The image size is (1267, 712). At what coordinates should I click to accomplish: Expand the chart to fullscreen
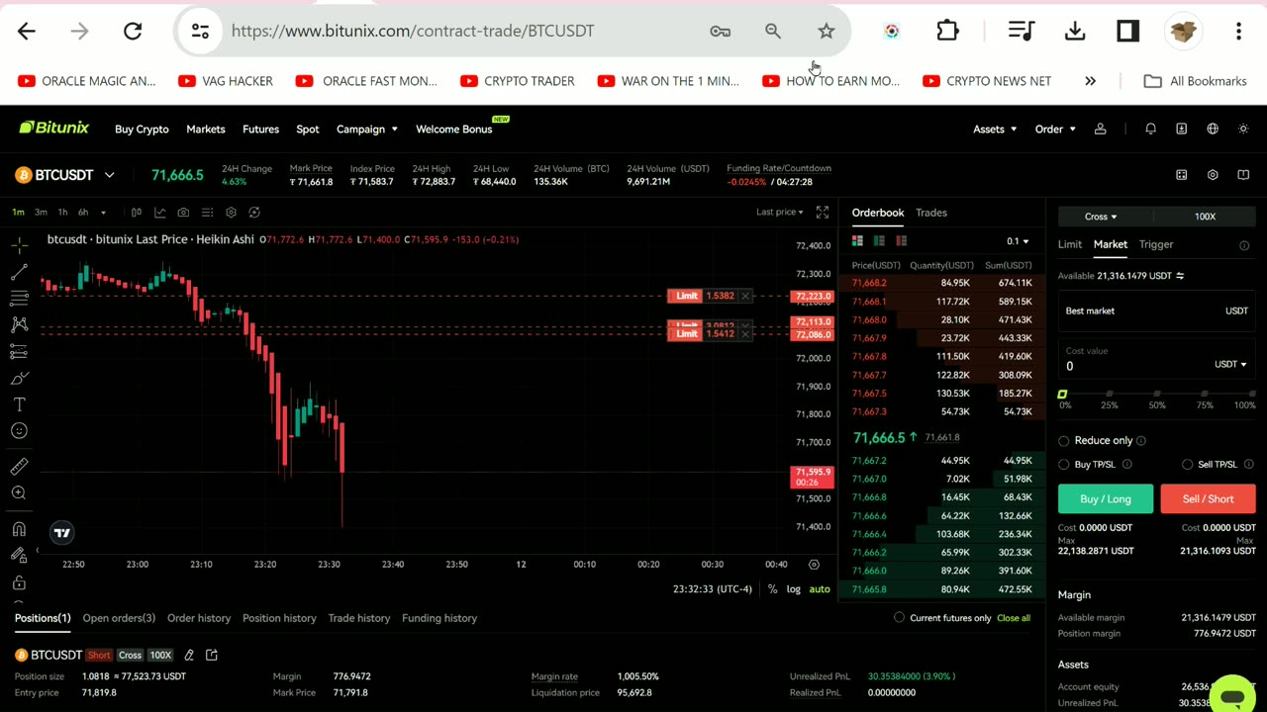(823, 212)
